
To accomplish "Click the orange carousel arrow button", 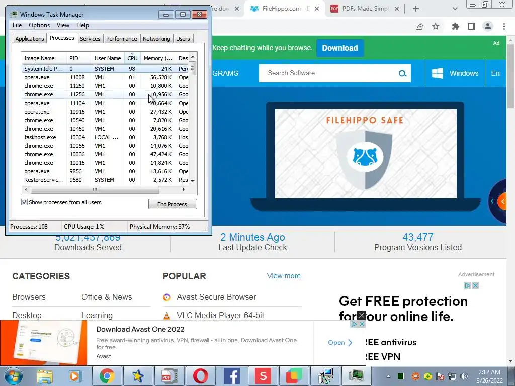I will [502, 201].
